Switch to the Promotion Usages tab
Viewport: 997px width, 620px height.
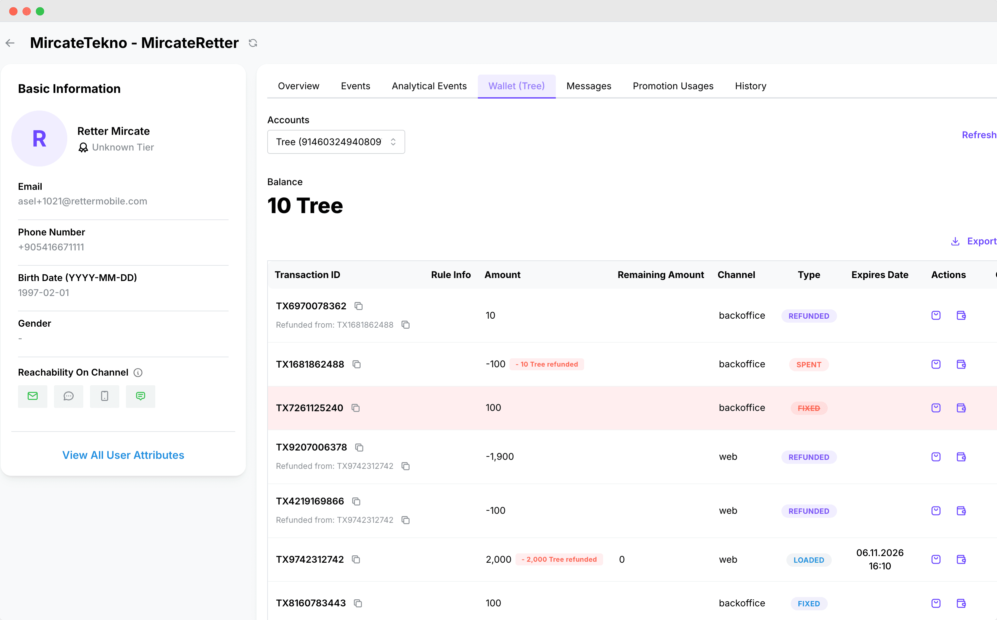673,86
